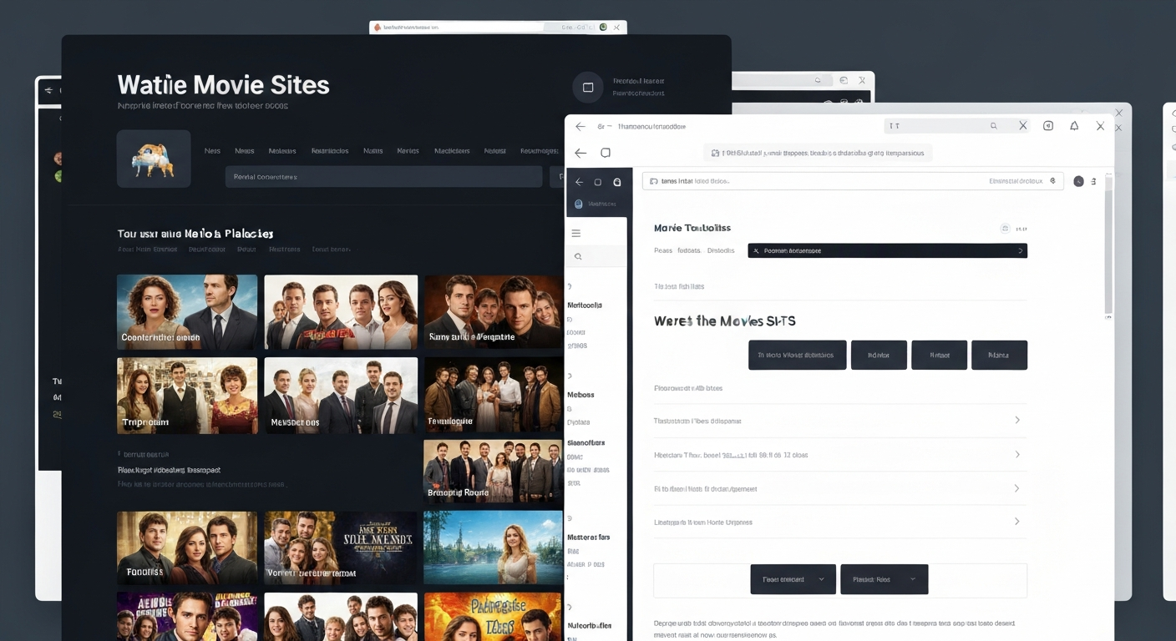Click the first dark filter button under the heading
The width and height of the screenshot is (1176, 641).
[x=797, y=354]
